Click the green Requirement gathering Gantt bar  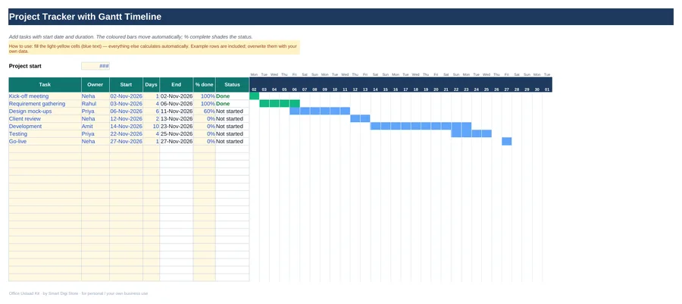coord(280,104)
